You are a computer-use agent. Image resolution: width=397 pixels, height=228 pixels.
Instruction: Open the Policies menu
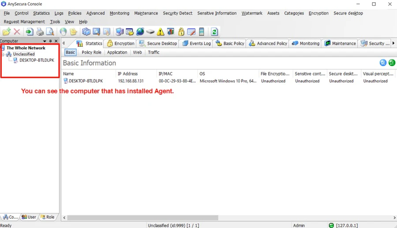click(x=75, y=13)
